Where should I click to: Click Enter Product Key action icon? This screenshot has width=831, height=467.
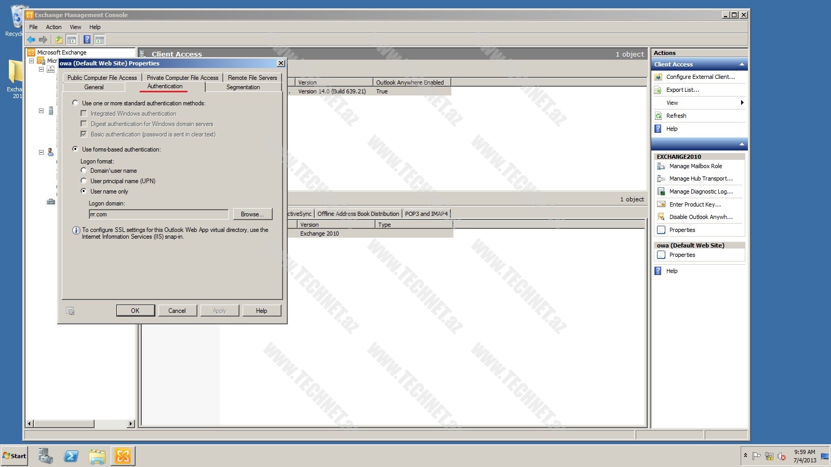click(x=661, y=204)
